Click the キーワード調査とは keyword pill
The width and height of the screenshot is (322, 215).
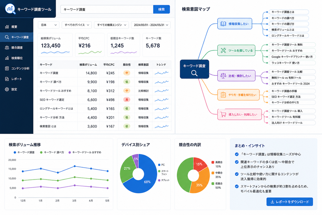(289, 12)
